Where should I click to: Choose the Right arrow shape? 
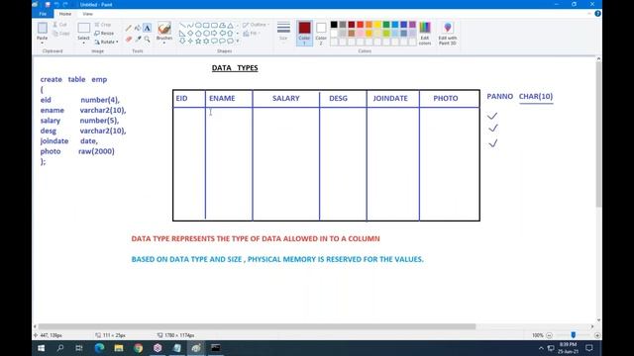click(214, 33)
